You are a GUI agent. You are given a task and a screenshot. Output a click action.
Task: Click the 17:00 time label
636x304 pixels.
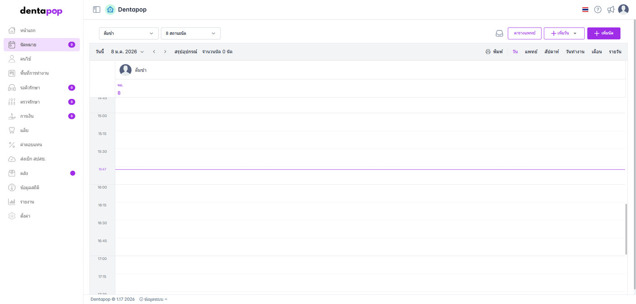tap(102, 259)
